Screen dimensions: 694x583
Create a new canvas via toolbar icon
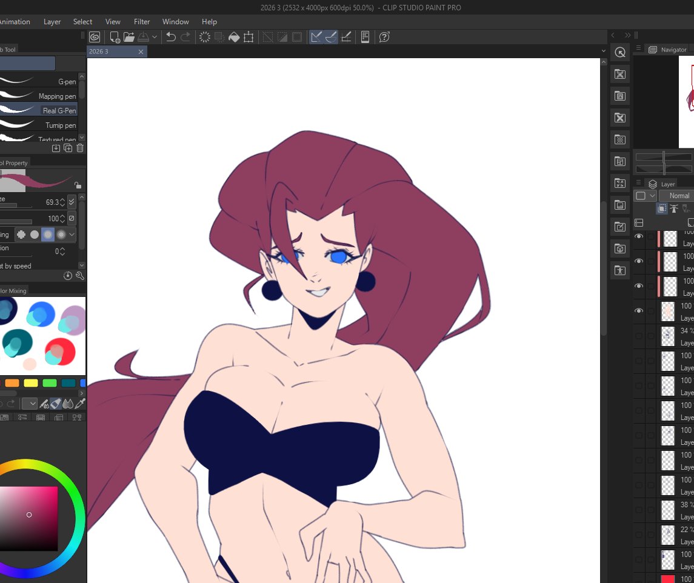click(x=115, y=37)
